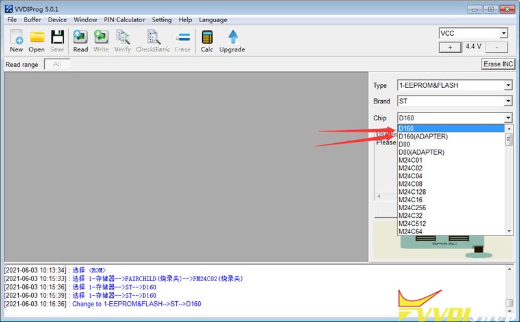Select M24C08 in chip list
This screenshot has width=520, height=322.
click(x=451, y=184)
